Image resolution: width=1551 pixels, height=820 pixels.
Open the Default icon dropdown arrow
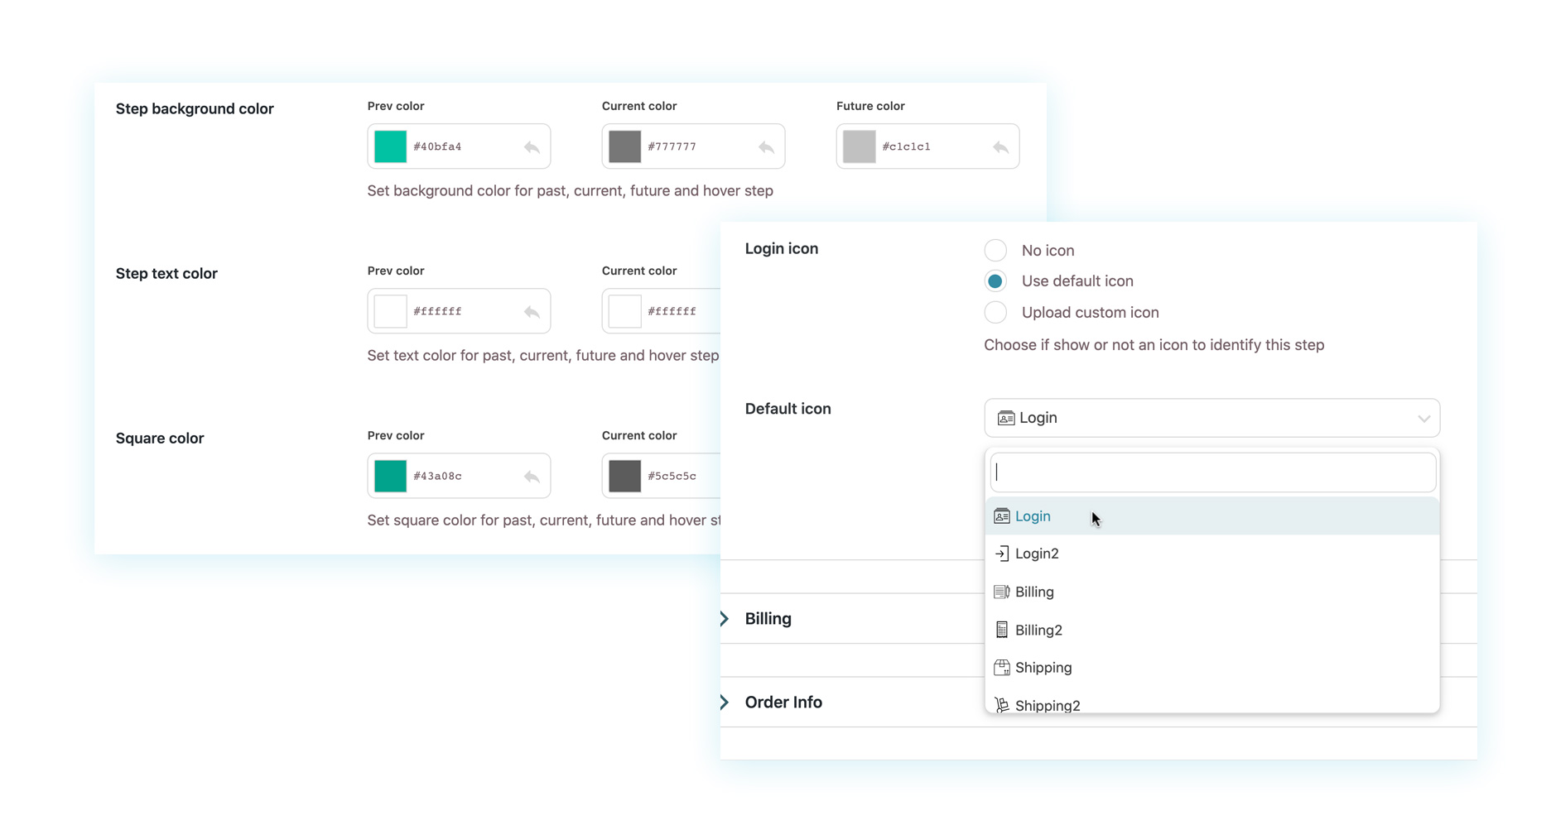[x=1423, y=419]
